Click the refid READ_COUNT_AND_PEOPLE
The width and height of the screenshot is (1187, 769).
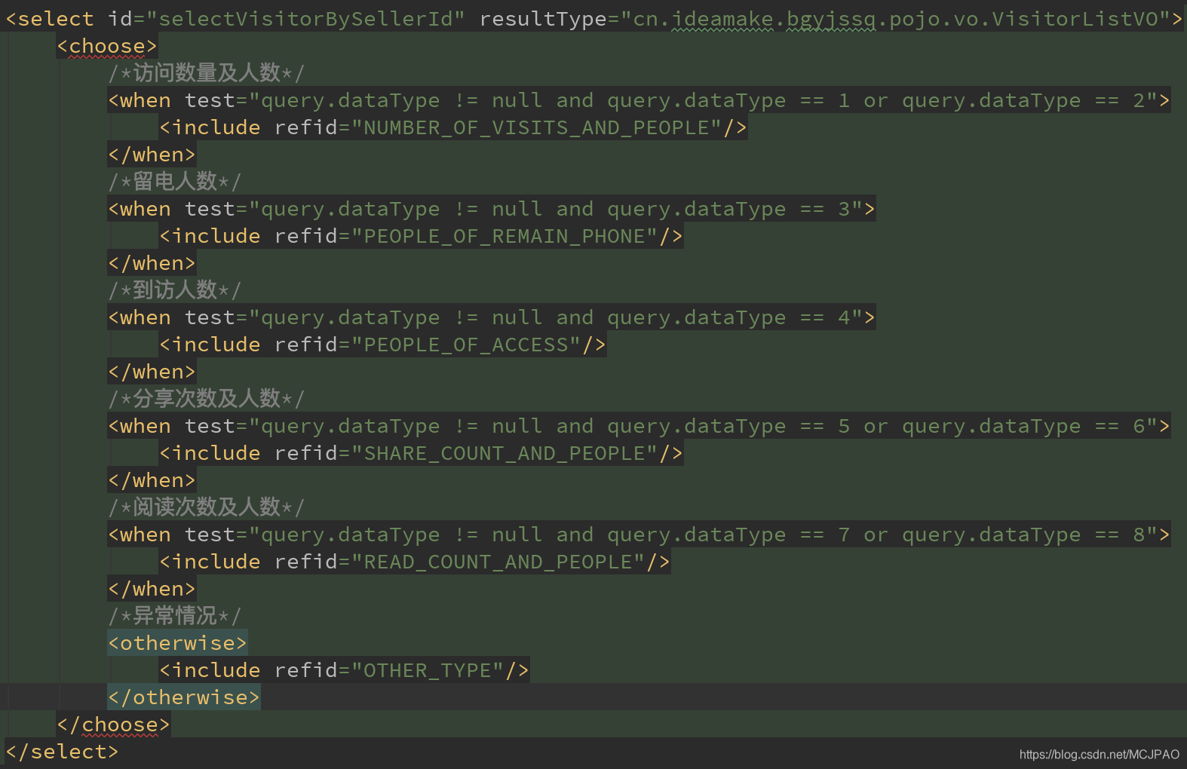[x=498, y=562]
